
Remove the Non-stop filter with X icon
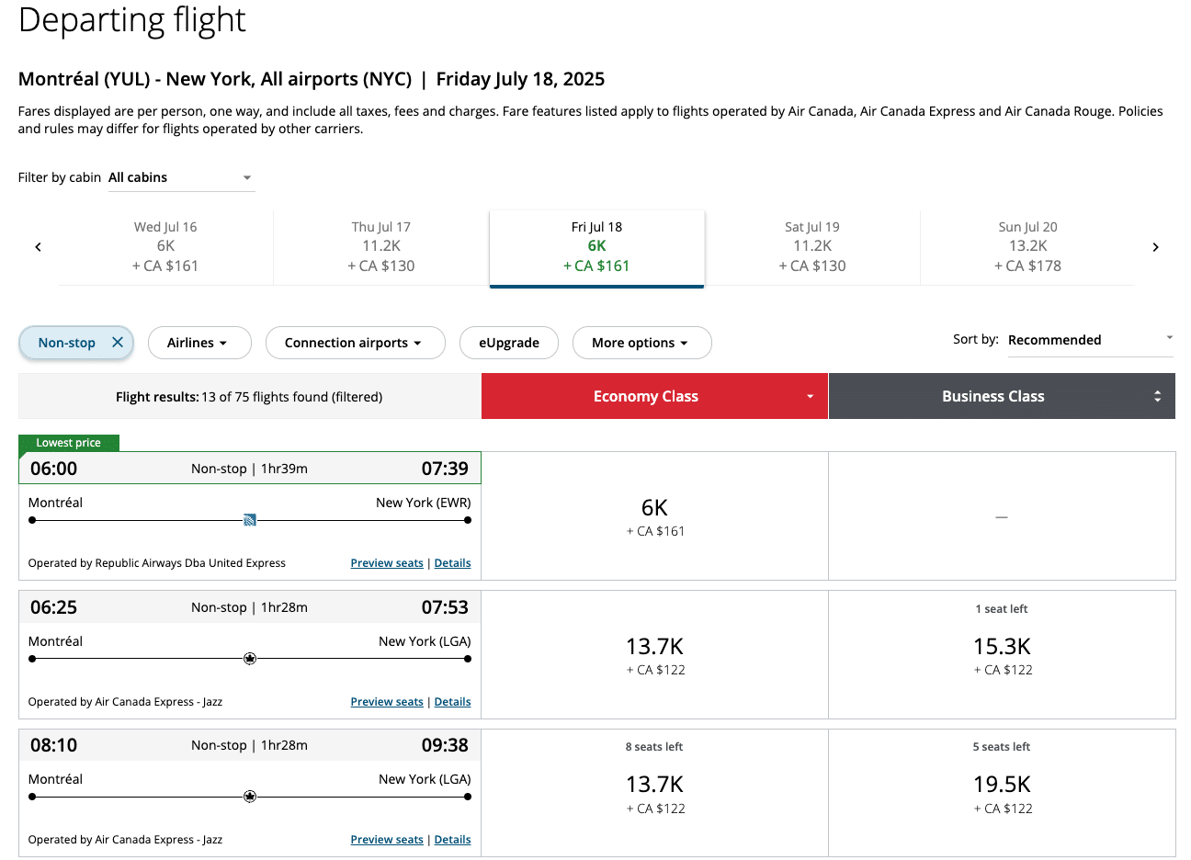tap(118, 343)
